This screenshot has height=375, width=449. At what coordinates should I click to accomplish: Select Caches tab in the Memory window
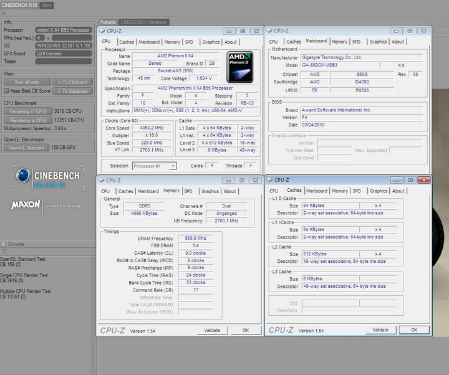pos(126,191)
